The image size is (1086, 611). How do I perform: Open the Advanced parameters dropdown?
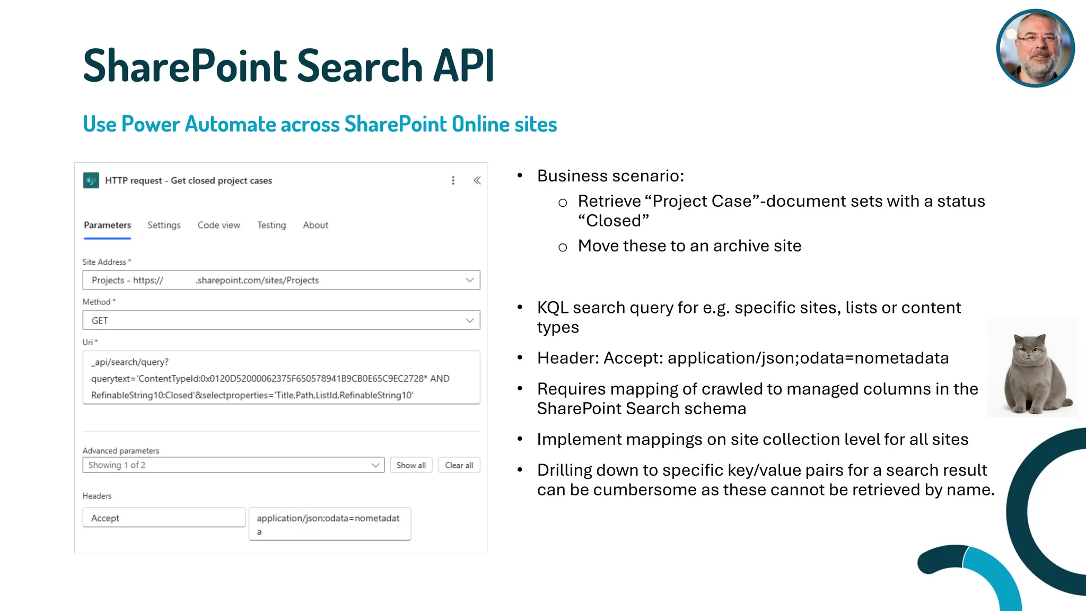233,465
